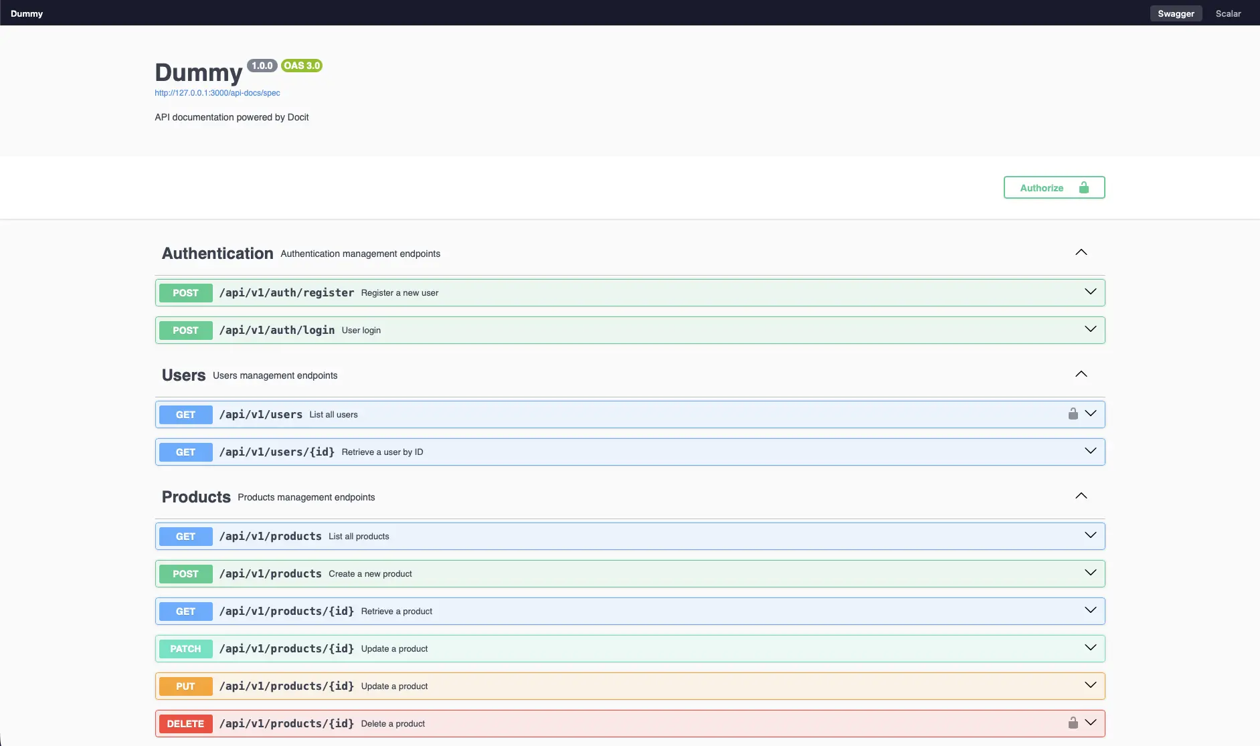Expand the DELETE product chevron

[x=1091, y=723]
